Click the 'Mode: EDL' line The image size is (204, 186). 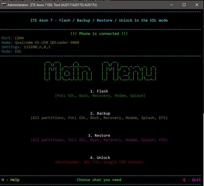tap(11, 51)
